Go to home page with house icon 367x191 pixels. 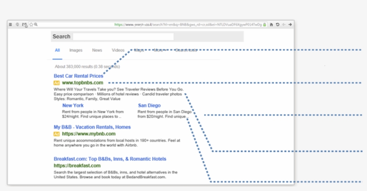pos(271,25)
